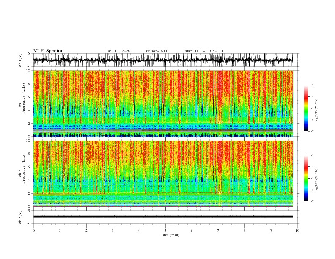
Task: Click the "ch.3(V)" axis label
Action: pyautogui.click(x=20, y=217)
